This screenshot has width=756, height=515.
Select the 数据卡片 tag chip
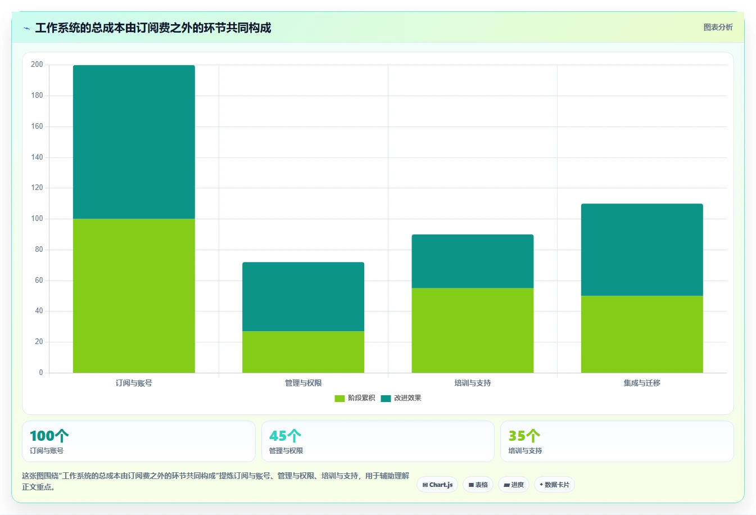pyautogui.click(x=554, y=485)
